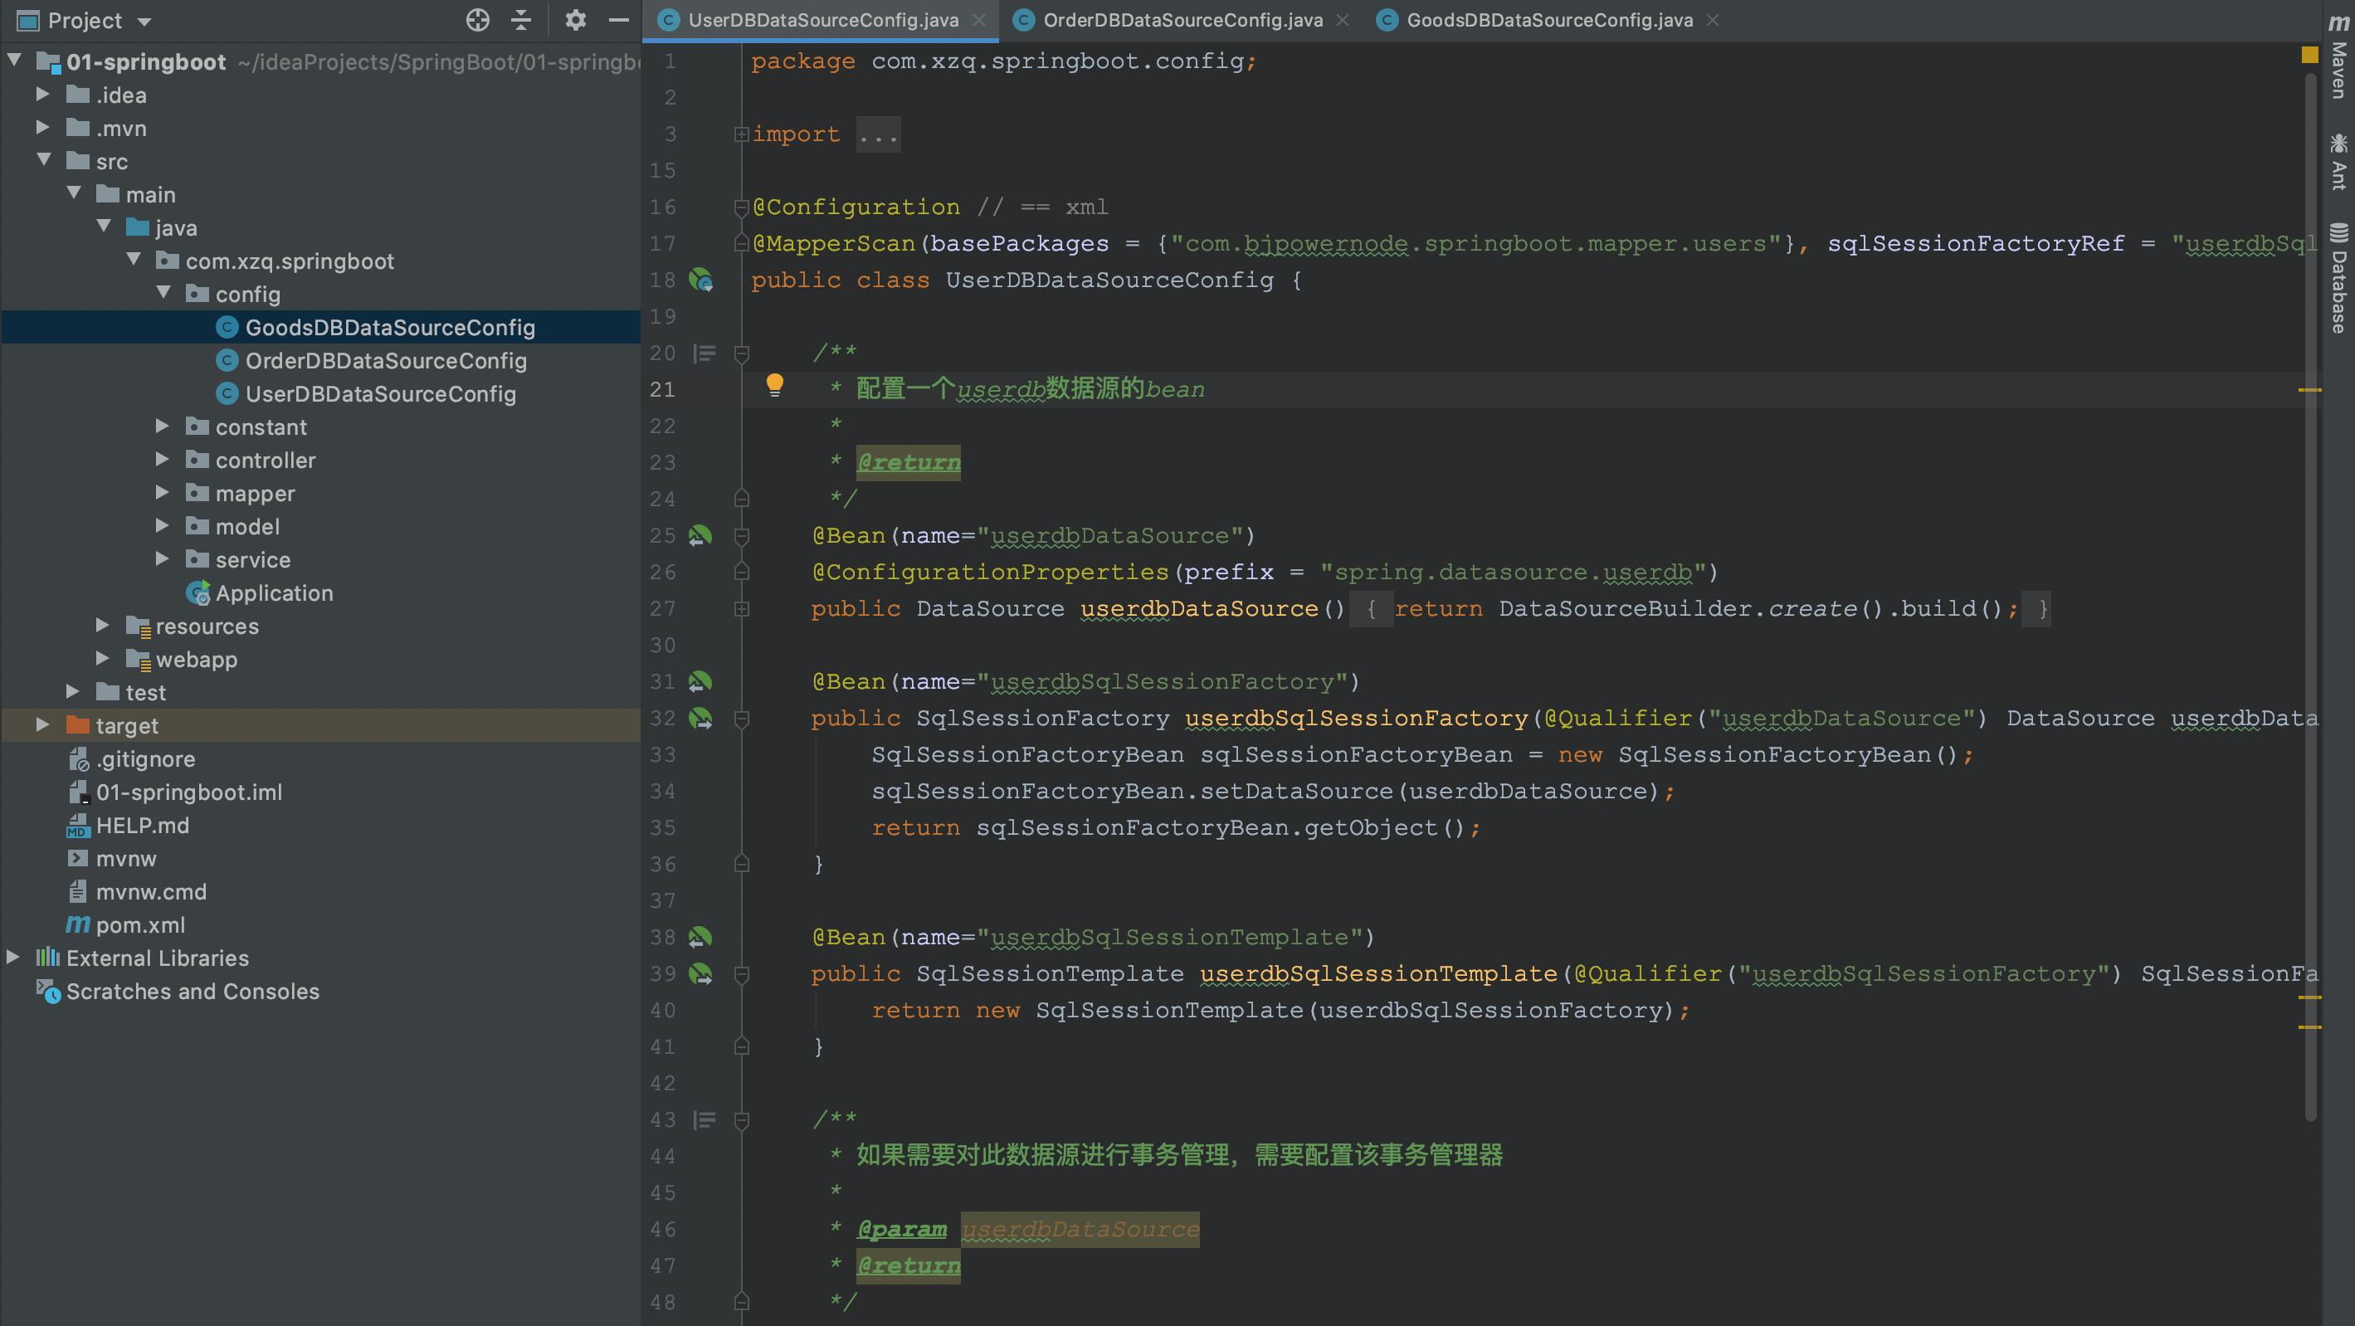Open the Ant tool window
Viewport: 2355px width, 1326px height.
[x=2338, y=161]
